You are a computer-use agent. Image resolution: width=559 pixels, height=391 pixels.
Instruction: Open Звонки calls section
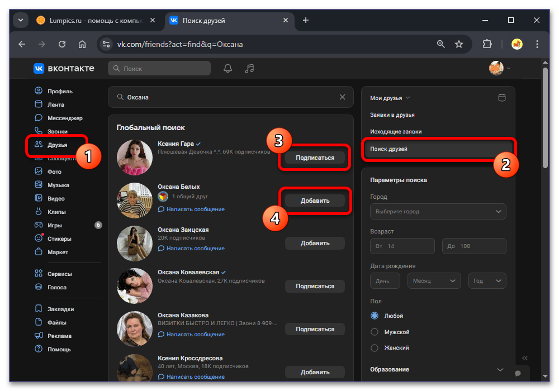tap(51, 131)
